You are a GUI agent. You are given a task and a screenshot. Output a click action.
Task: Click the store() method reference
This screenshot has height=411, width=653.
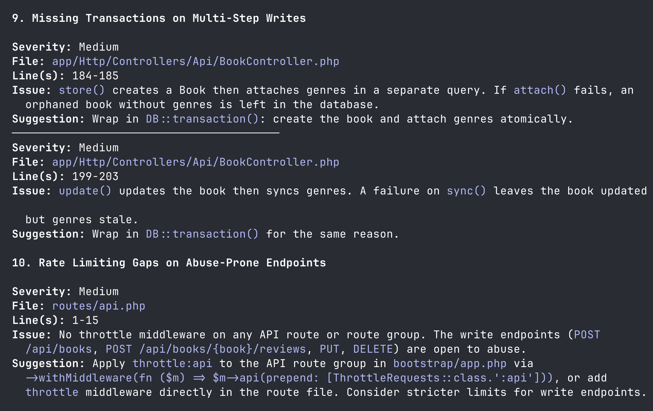point(82,90)
